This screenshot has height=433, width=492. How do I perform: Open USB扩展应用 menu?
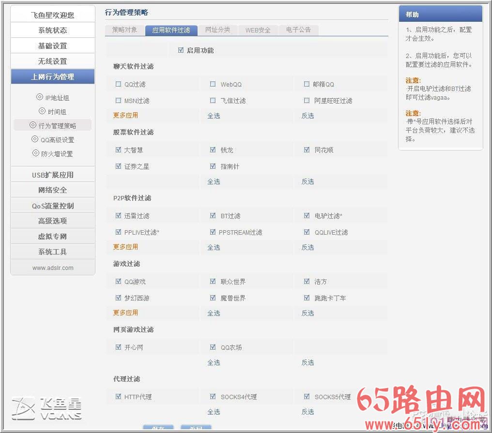(x=53, y=175)
